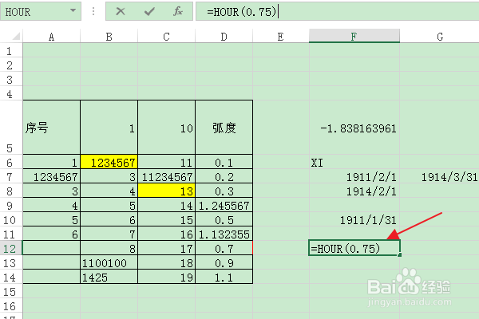The width and height of the screenshot is (479, 319).
Task: Select row 5 header
Action: click(11, 128)
